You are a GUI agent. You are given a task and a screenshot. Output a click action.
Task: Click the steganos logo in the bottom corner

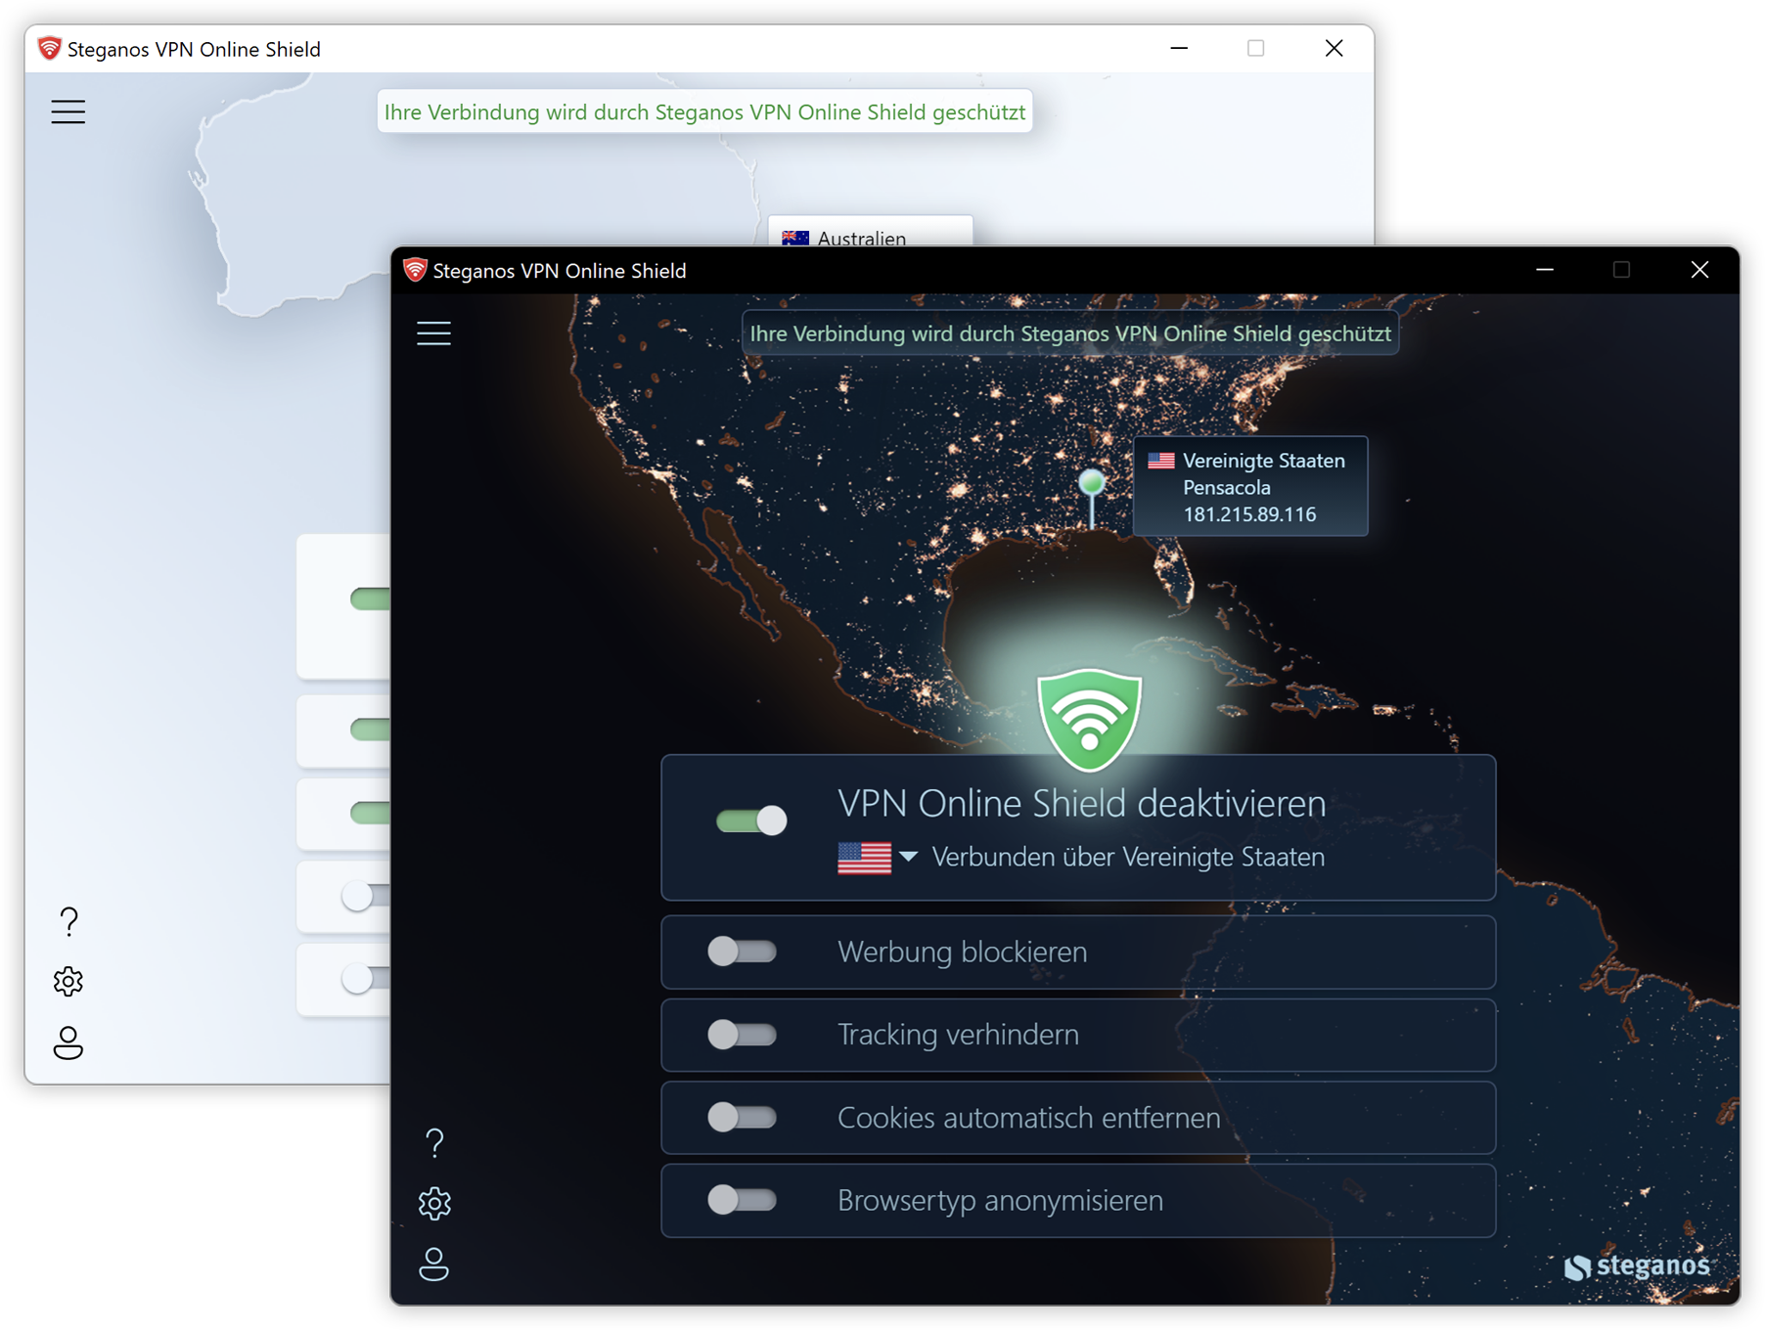point(1637,1266)
